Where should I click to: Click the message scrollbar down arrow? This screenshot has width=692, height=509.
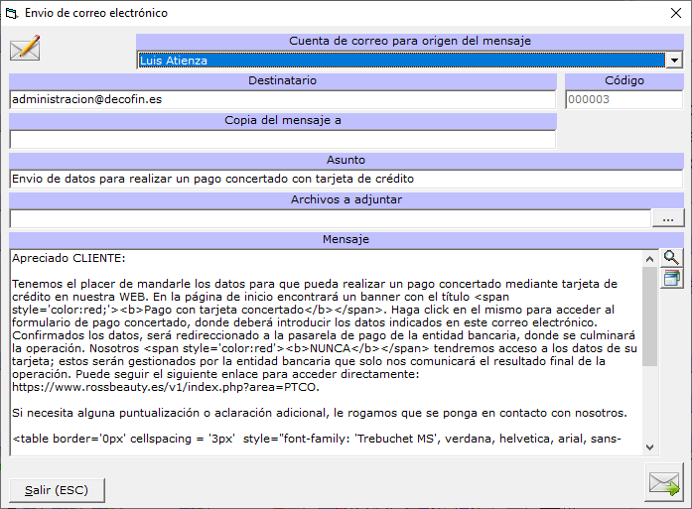[x=650, y=446]
